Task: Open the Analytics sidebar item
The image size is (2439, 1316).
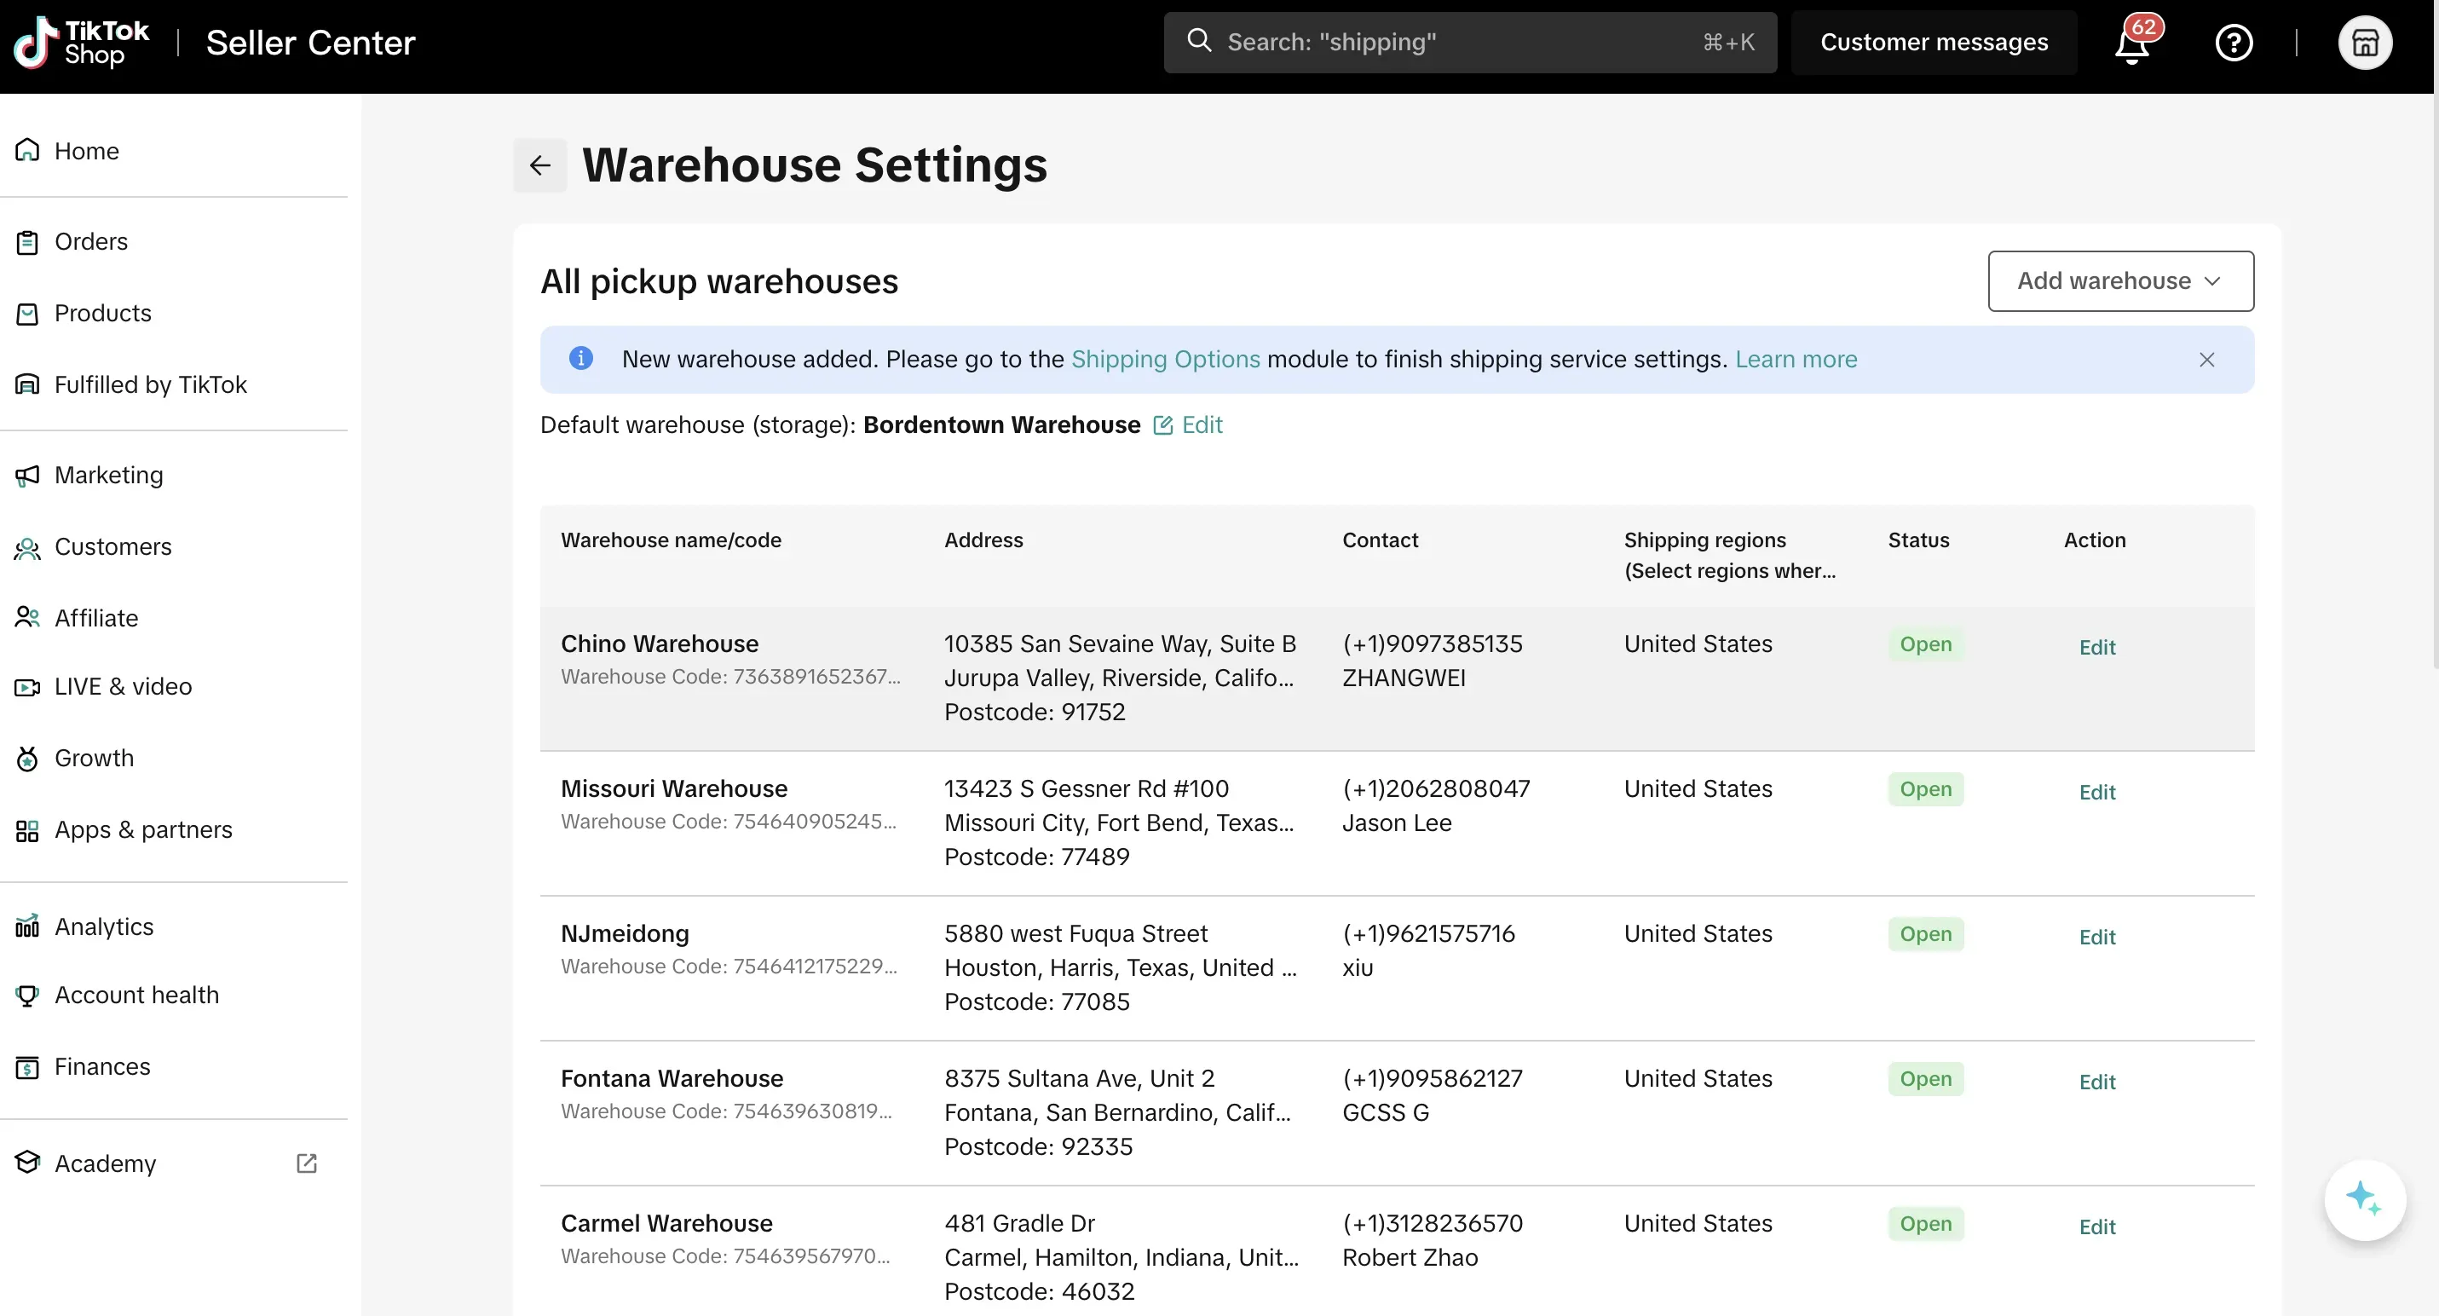Action: click(104, 926)
